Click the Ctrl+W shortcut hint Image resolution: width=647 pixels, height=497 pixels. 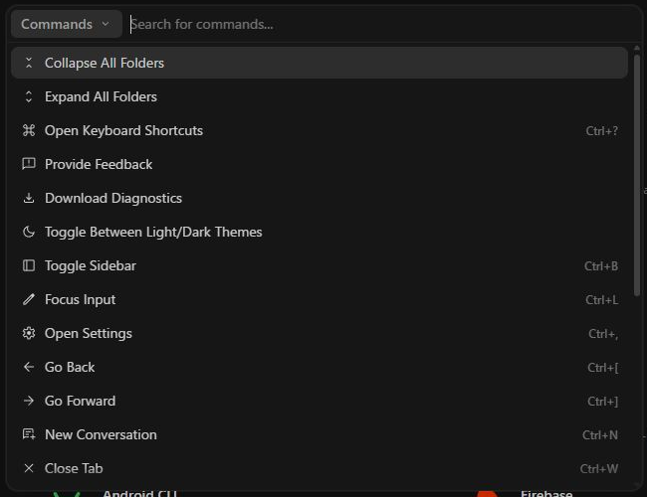pos(599,469)
